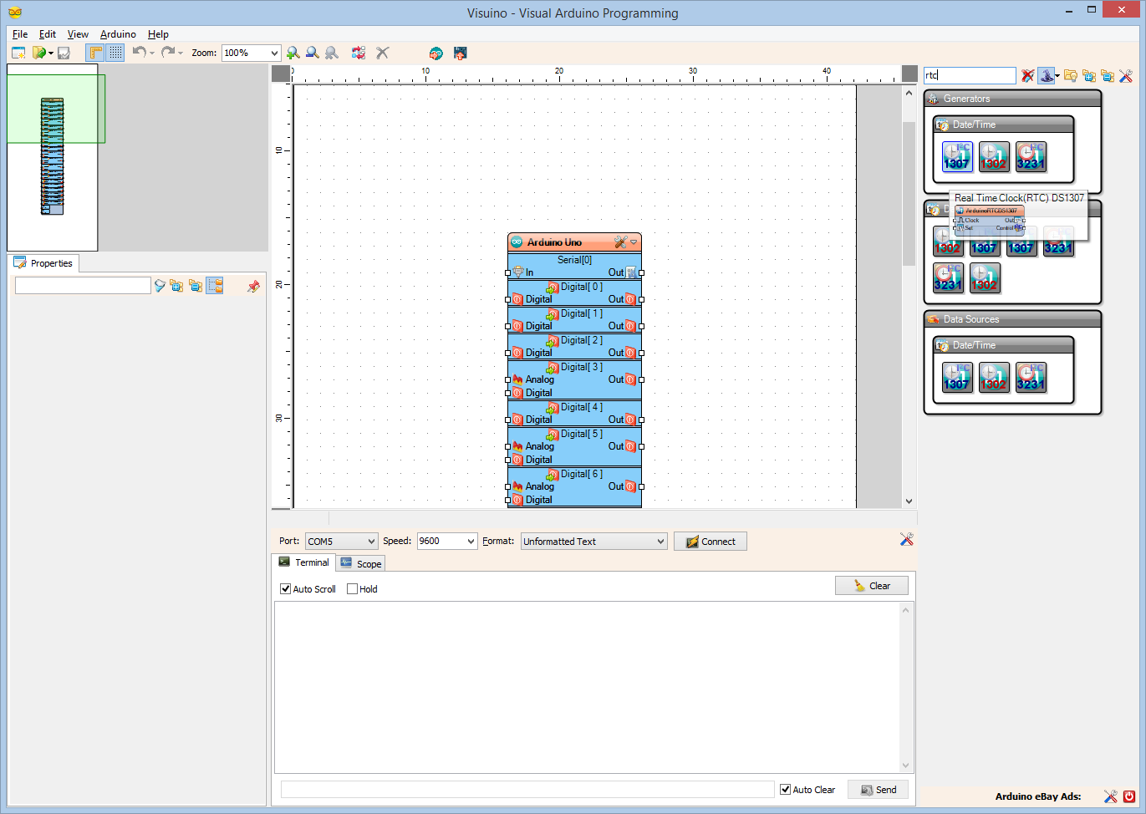Click the zoom in magnifier tool

coord(293,52)
